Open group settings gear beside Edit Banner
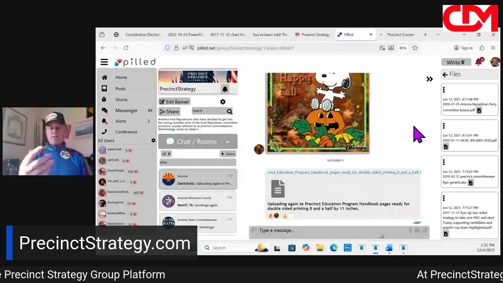 (223, 102)
